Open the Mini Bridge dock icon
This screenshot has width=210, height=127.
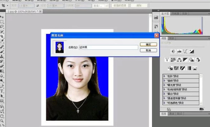pyautogui.click(x=156, y=17)
